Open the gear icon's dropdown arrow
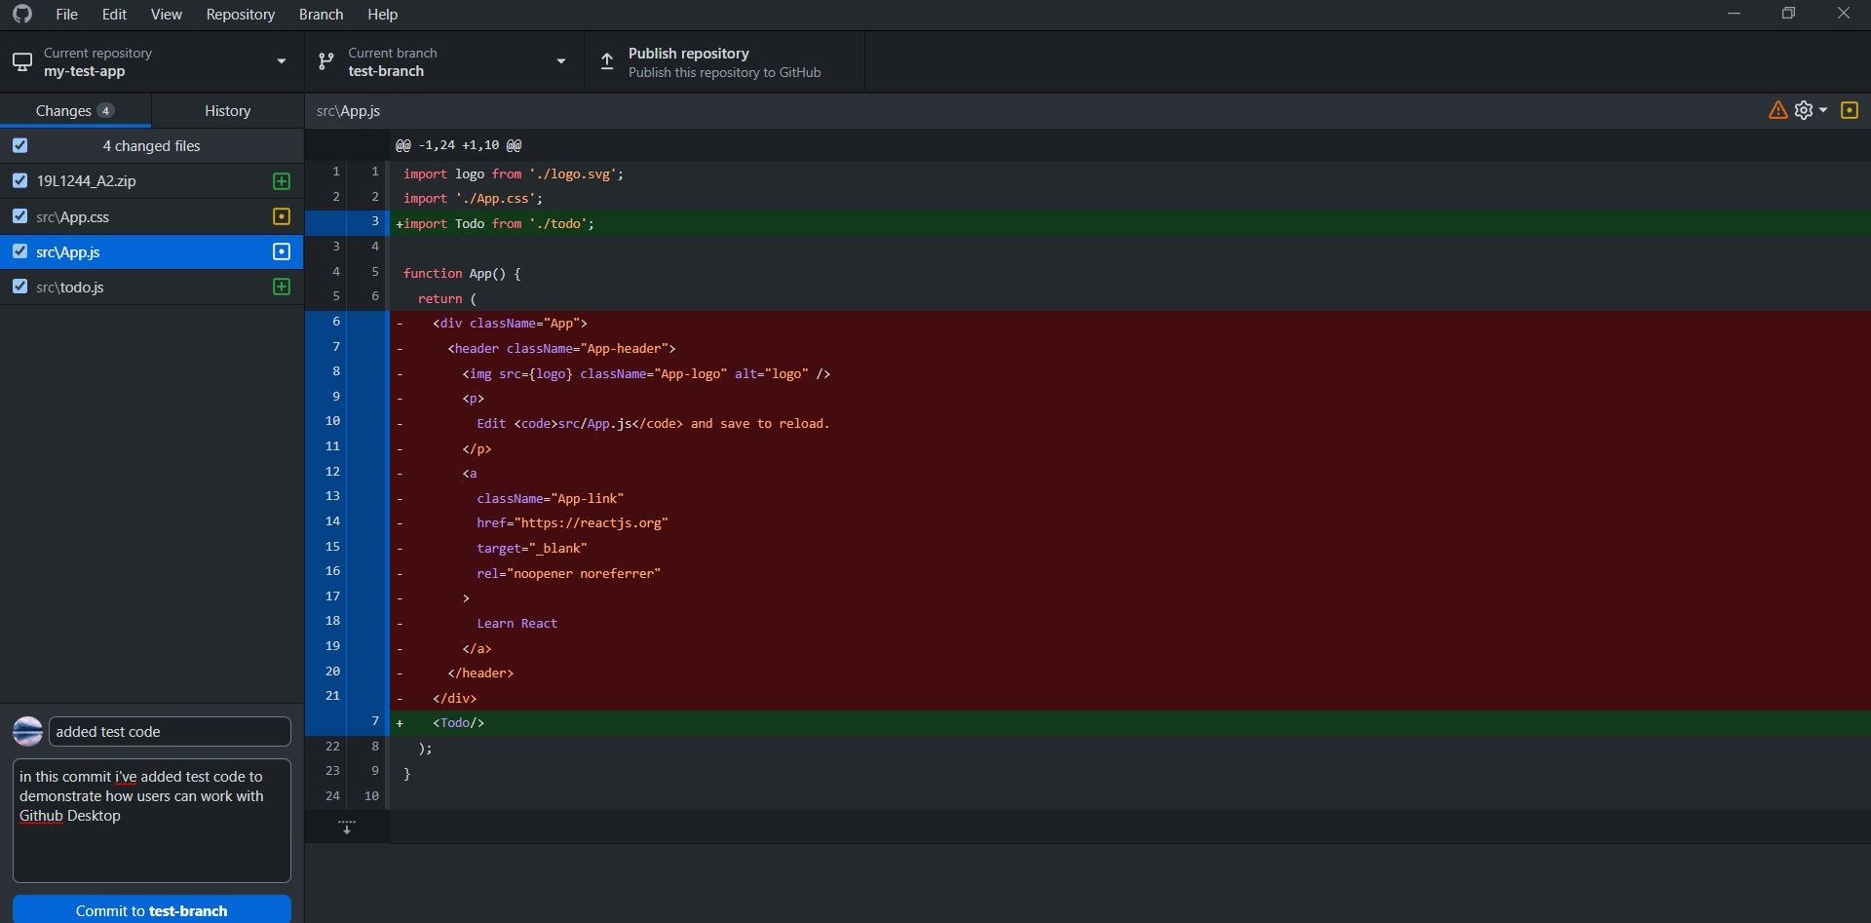1871x923 pixels. (x=1821, y=110)
